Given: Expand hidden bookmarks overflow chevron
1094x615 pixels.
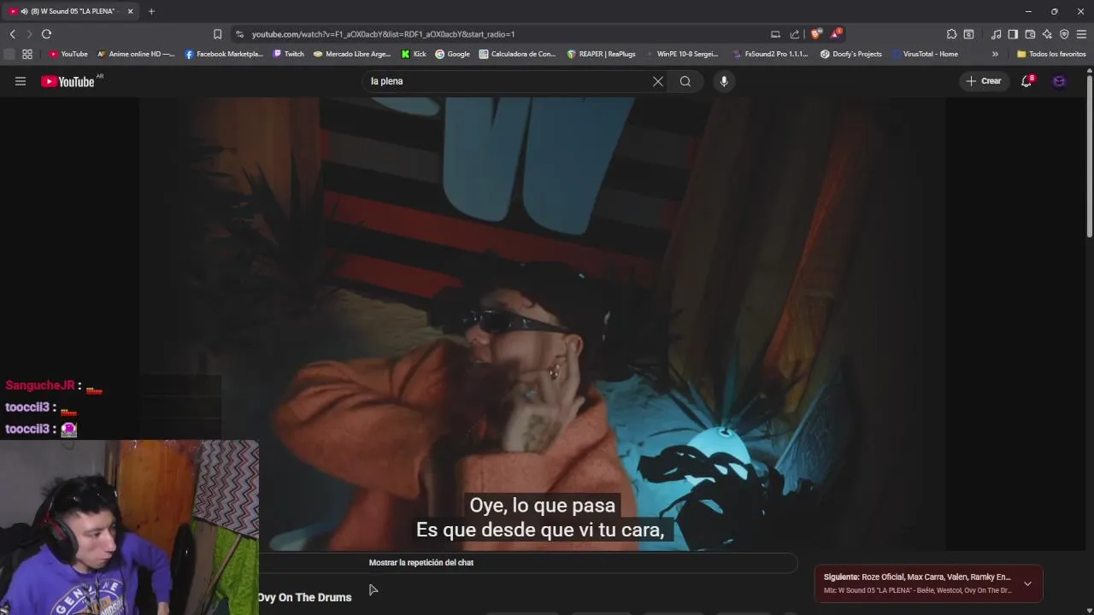Looking at the screenshot, I should tap(995, 54).
